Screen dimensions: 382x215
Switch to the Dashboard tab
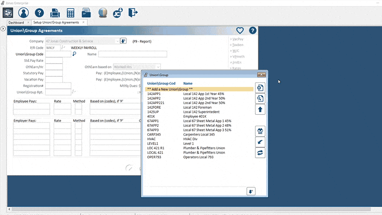(x=16, y=23)
